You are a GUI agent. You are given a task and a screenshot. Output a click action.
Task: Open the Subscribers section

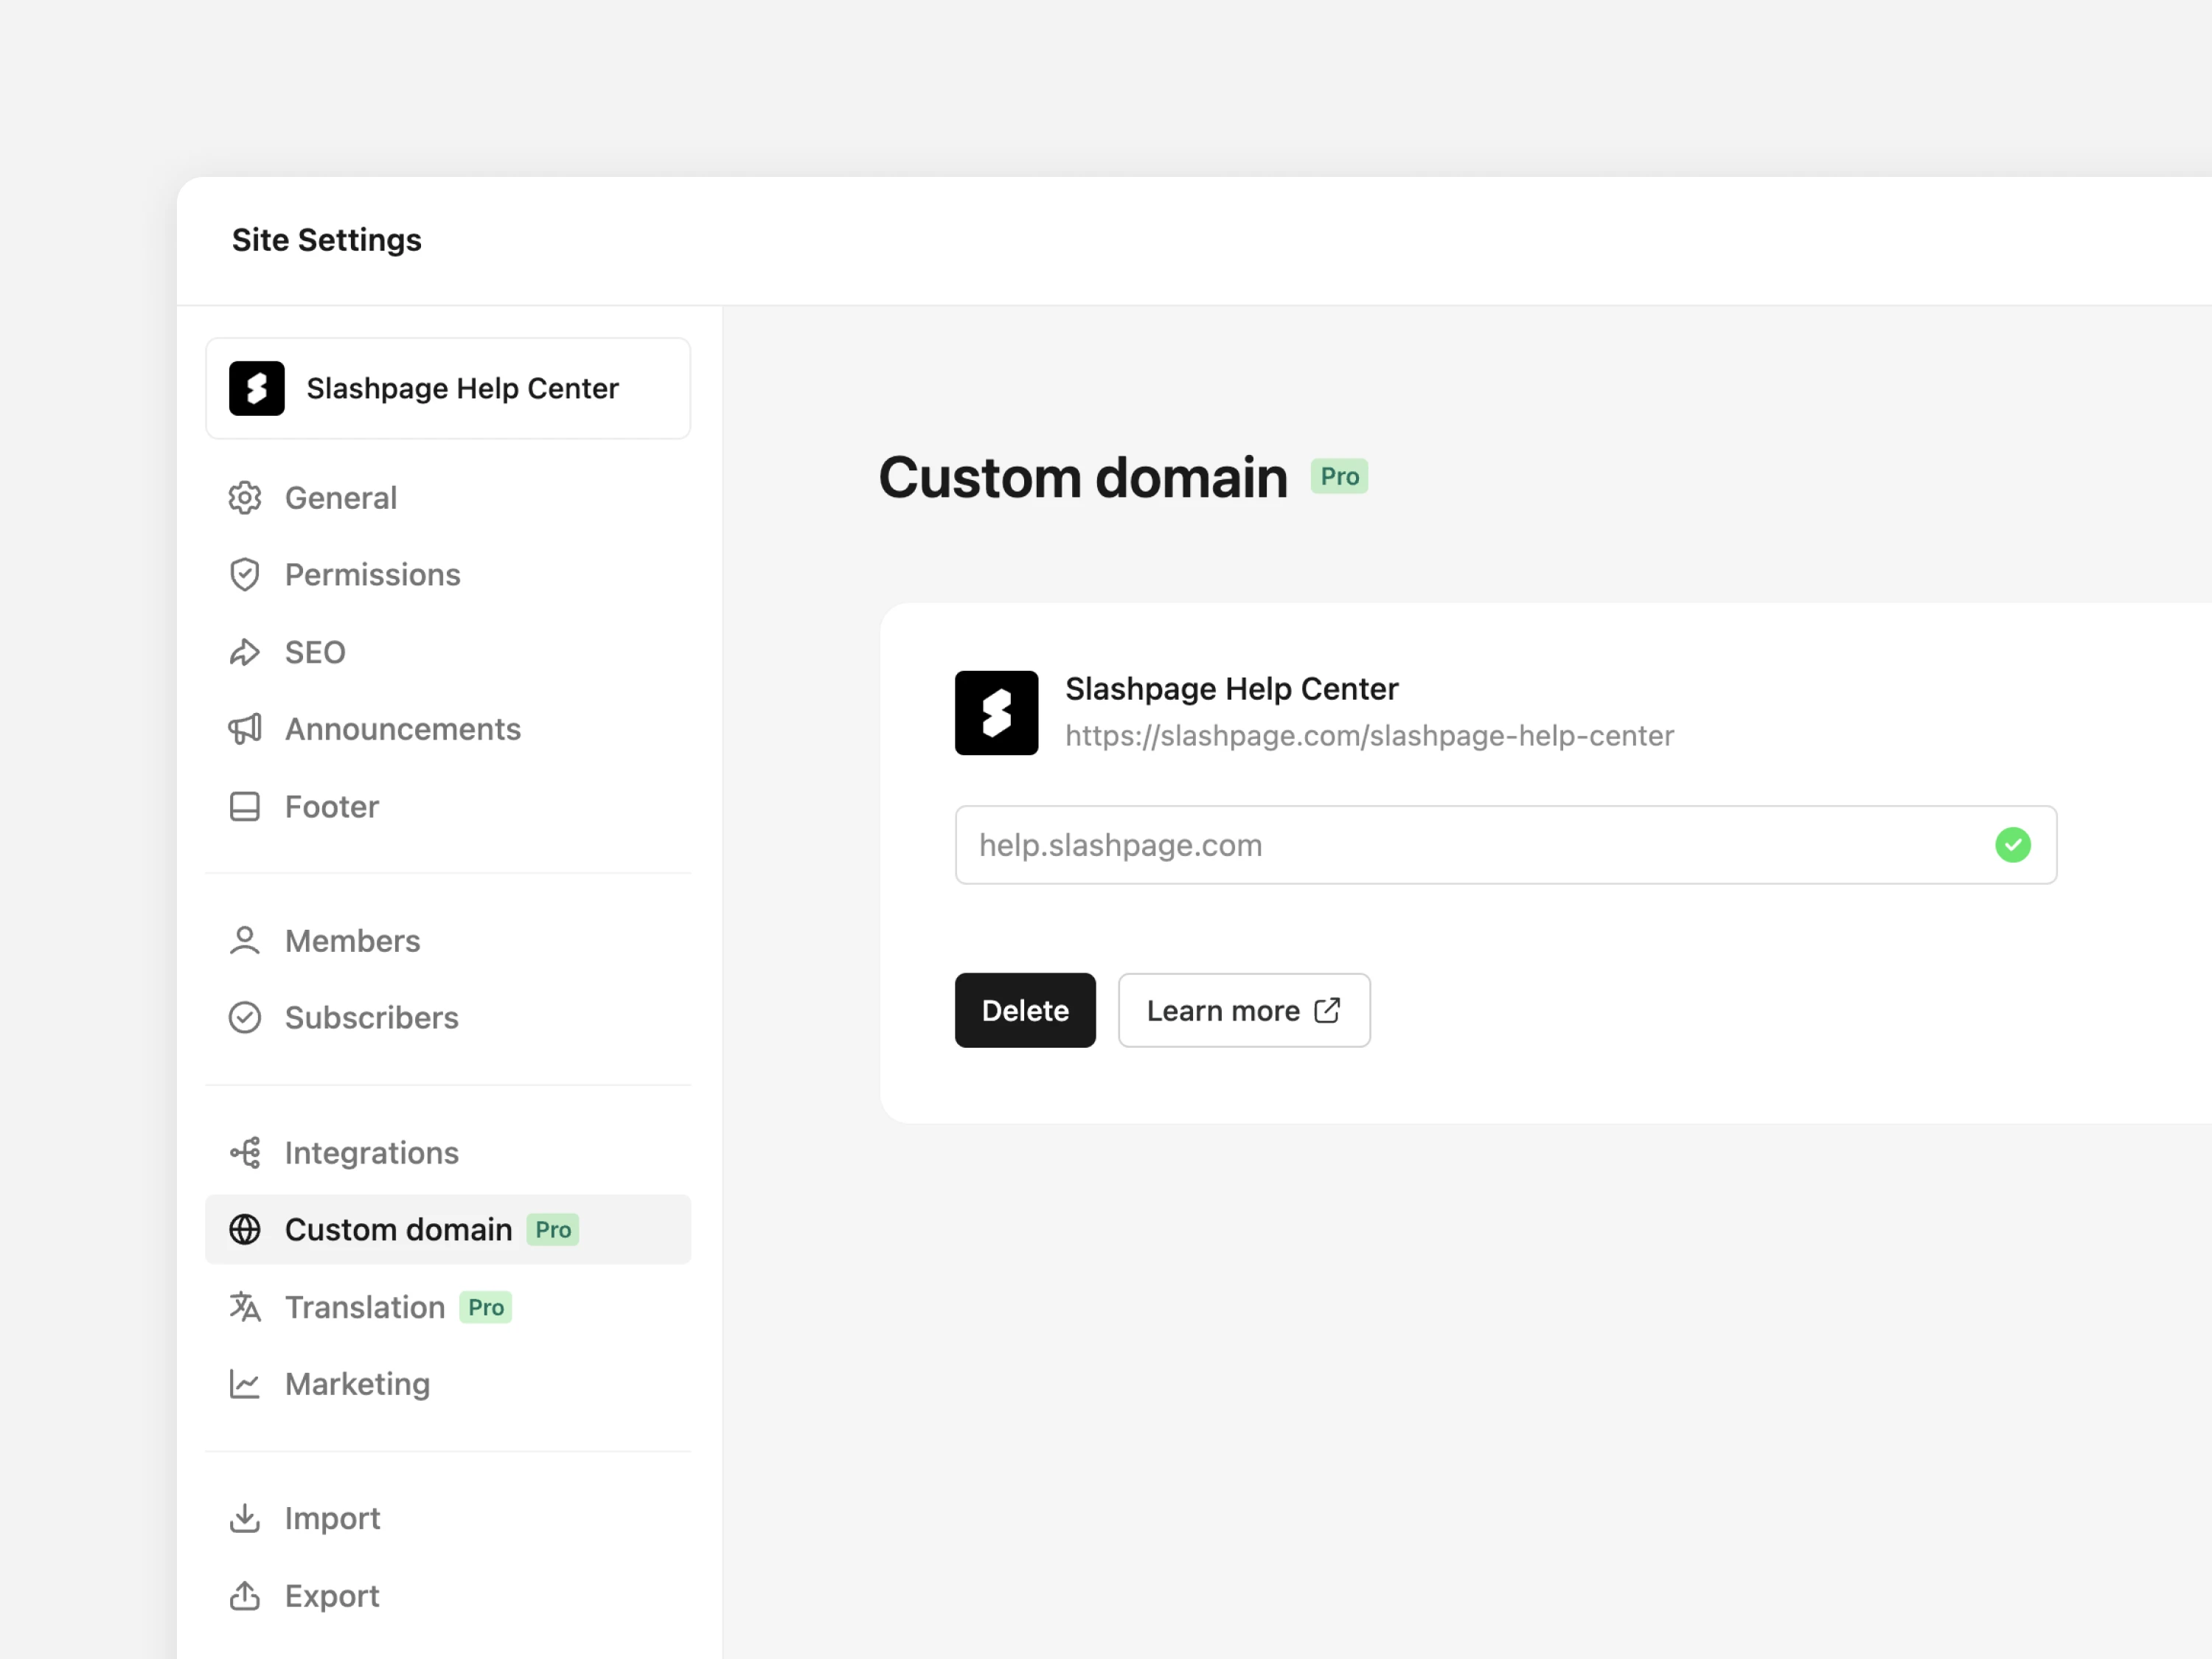448,1017
